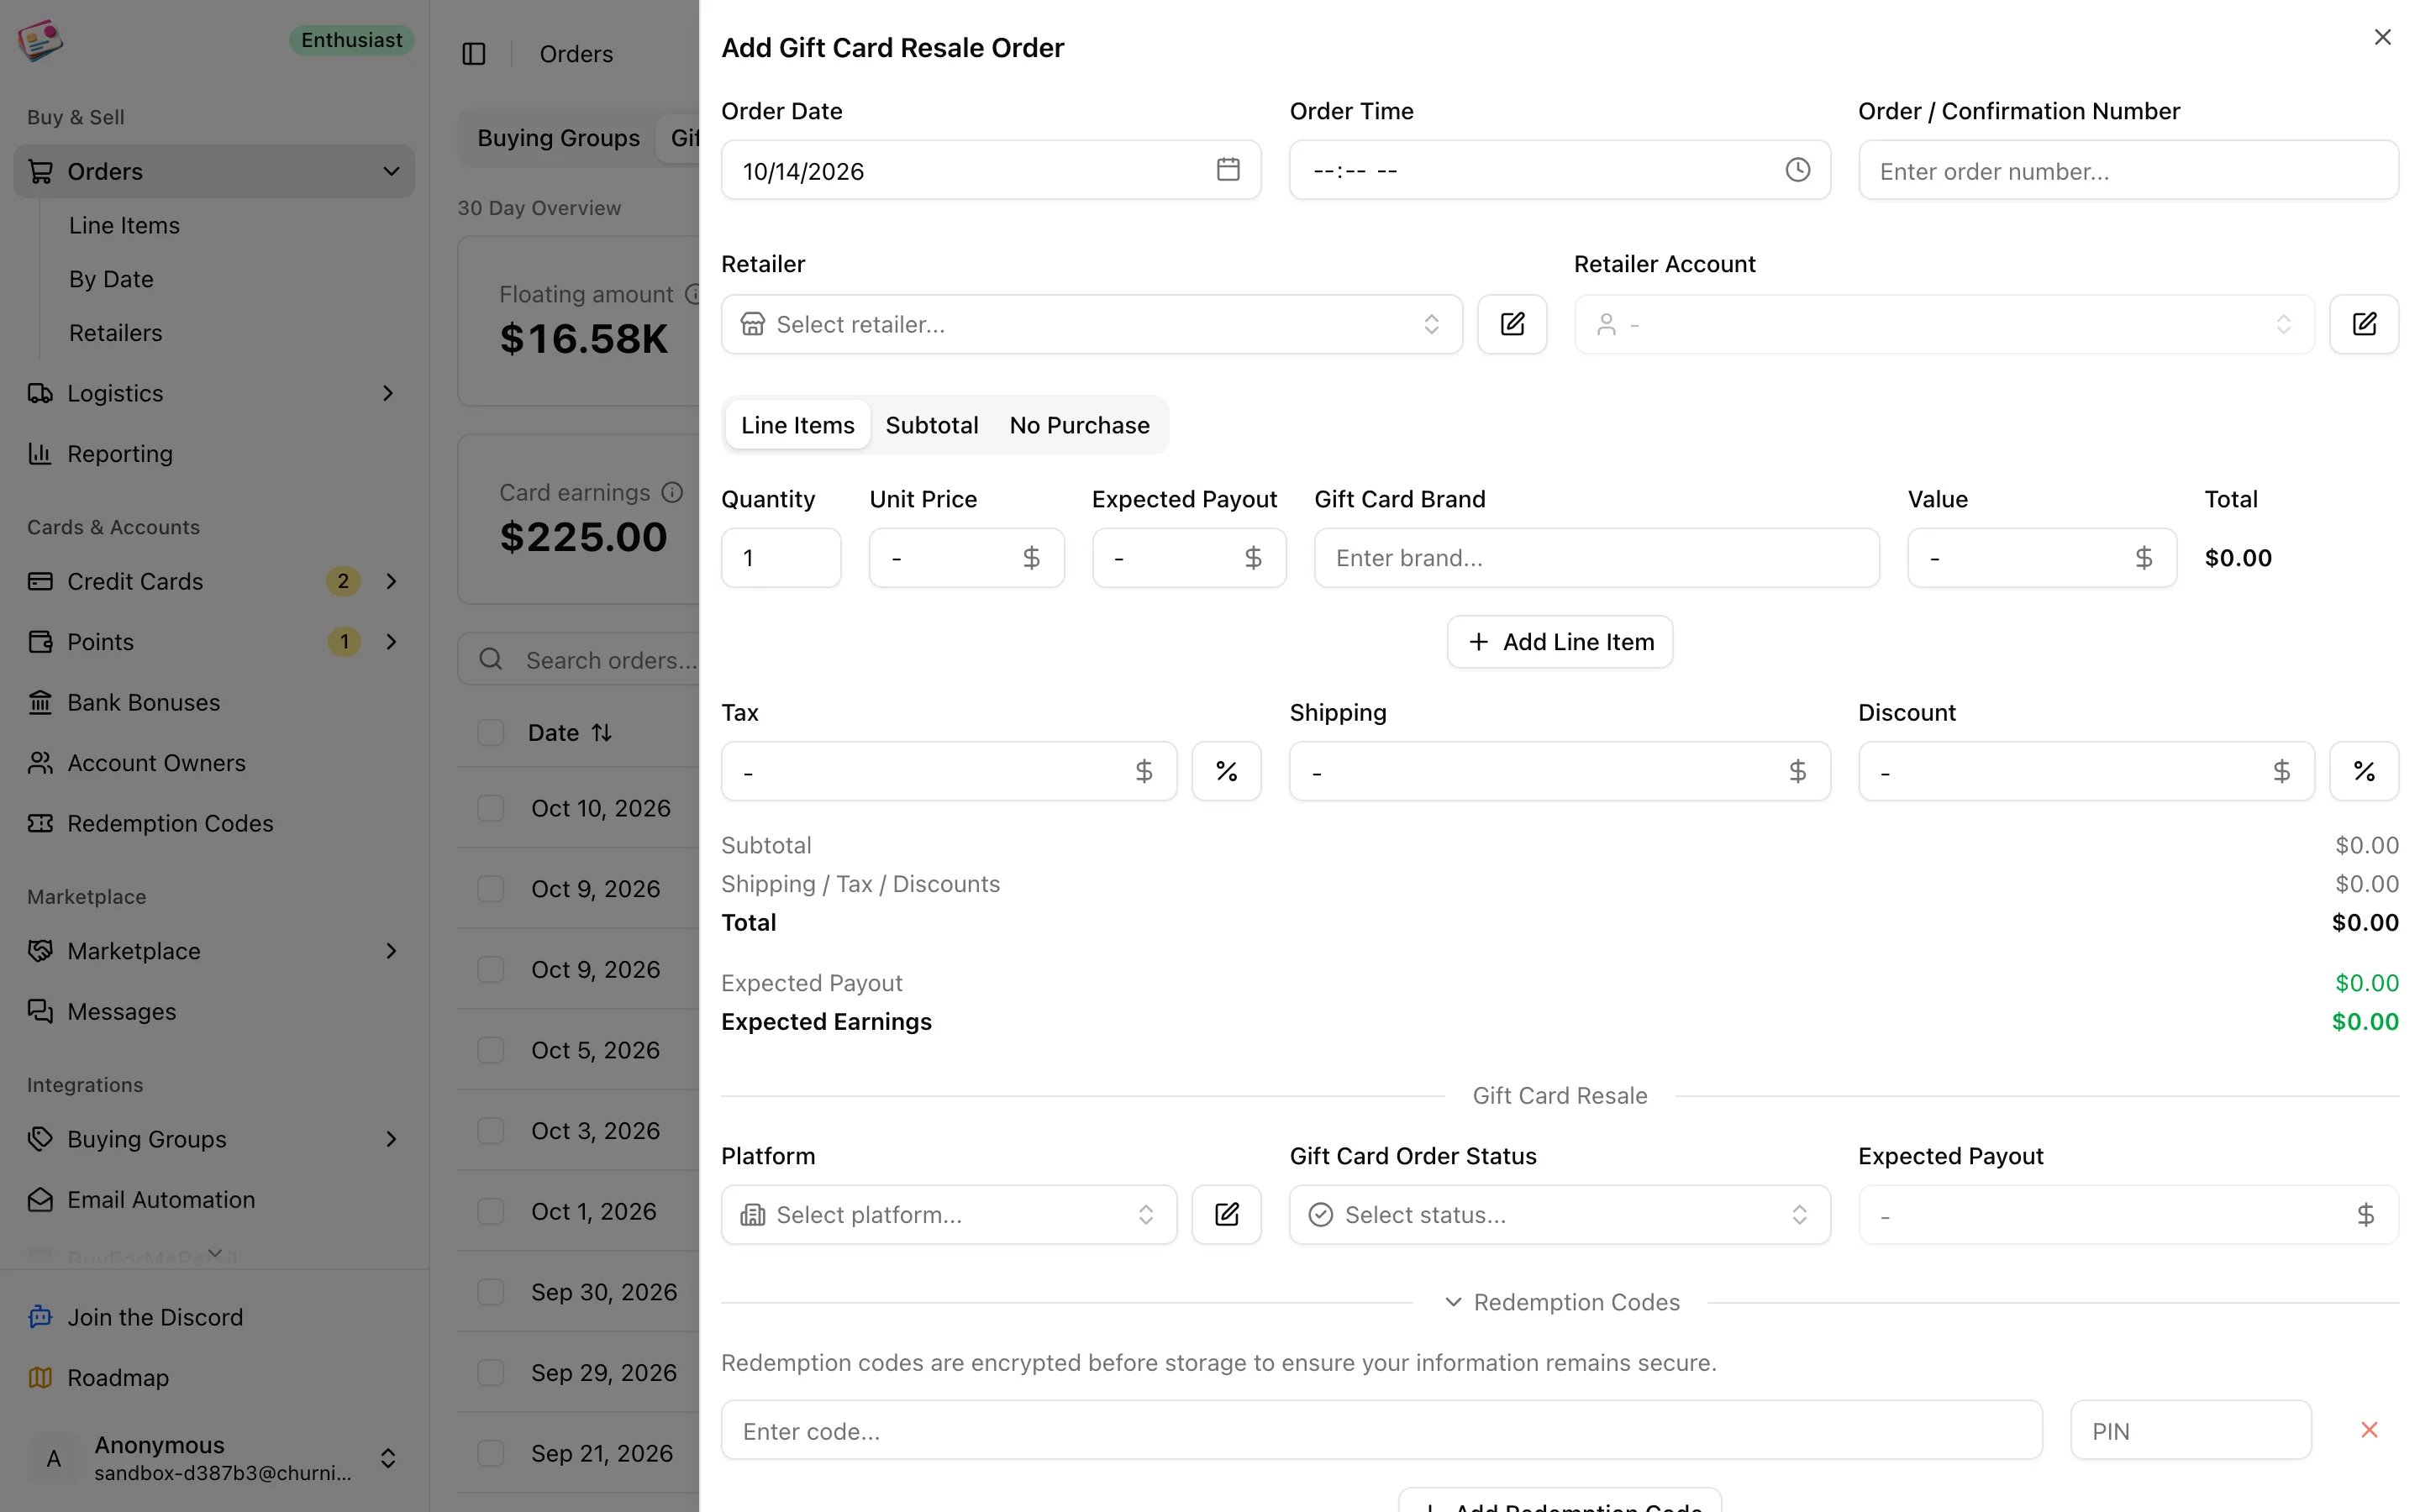Close the Add Gift Card Resale Order panel
Screen dimensions: 2420x1512
coord(2383,37)
